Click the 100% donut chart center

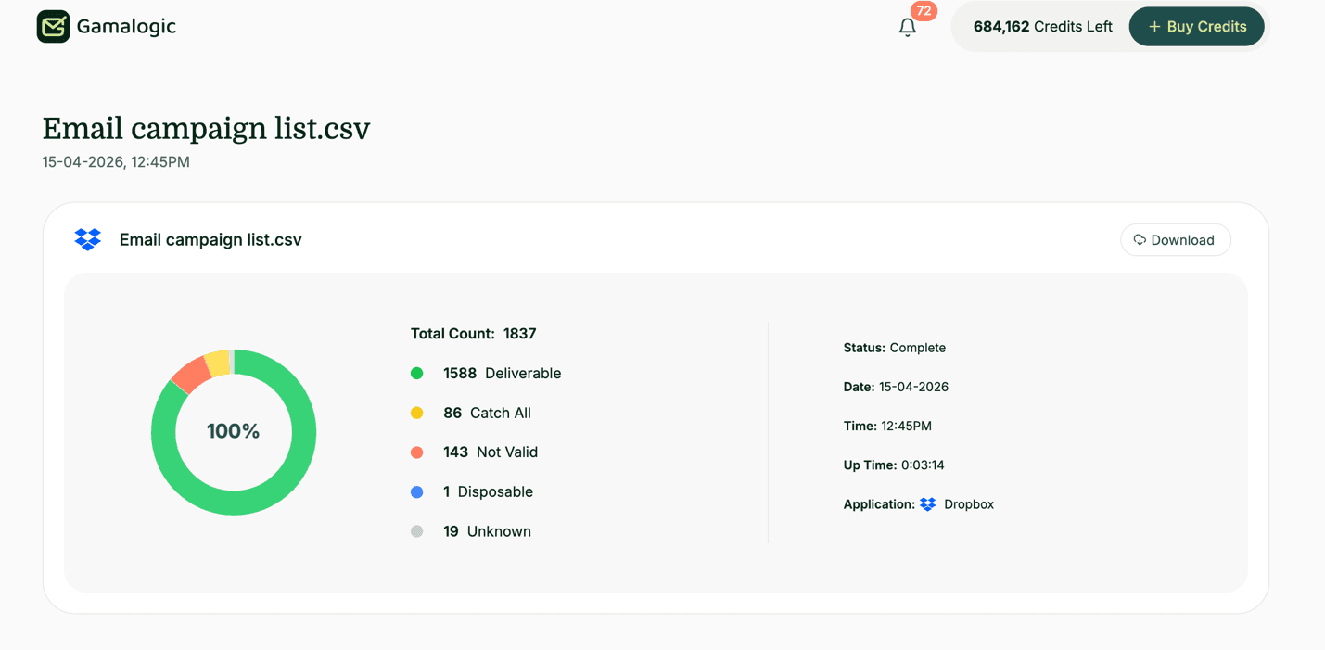point(234,431)
